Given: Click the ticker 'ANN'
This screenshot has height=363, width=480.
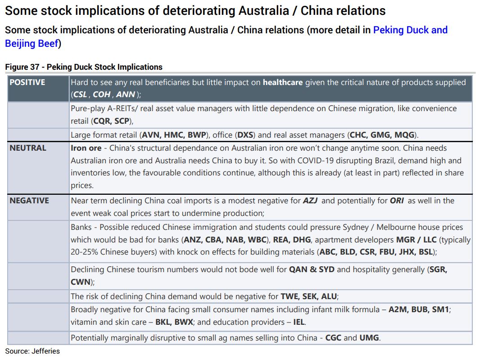Looking at the screenshot, I should pyautogui.click(x=126, y=94).
